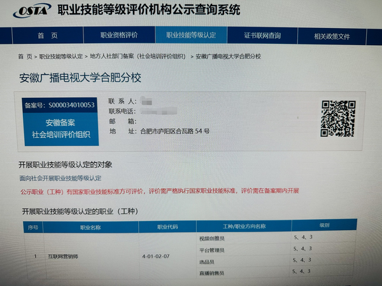
Task: Click the OSTA logo in header
Action: tap(33, 11)
